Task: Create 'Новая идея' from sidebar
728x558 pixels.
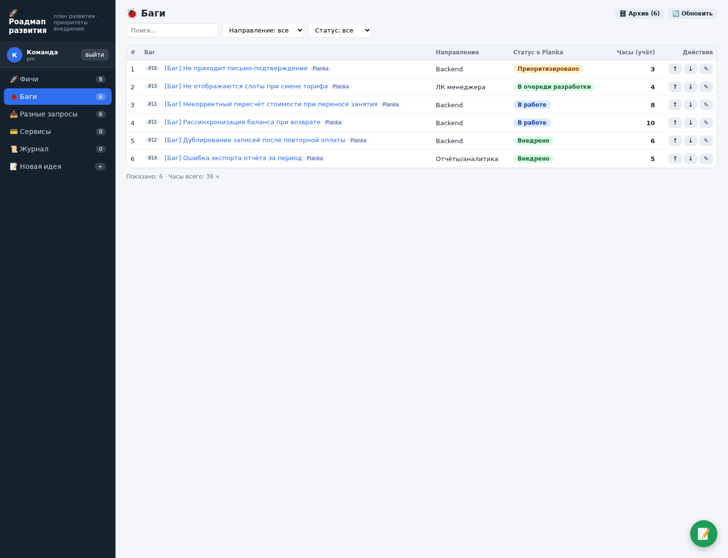Action: tap(58, 166)
